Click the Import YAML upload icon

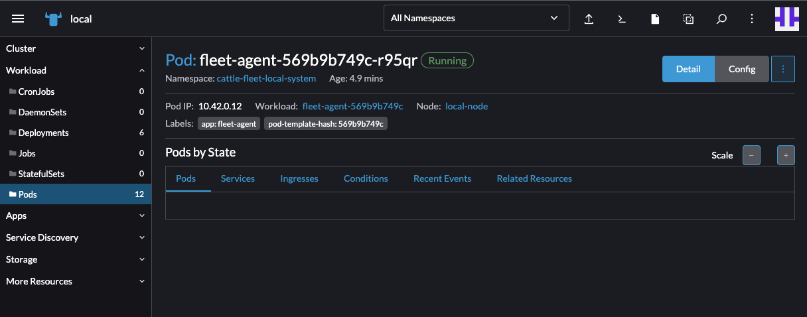pyautogui.click(x=589, y=19)
